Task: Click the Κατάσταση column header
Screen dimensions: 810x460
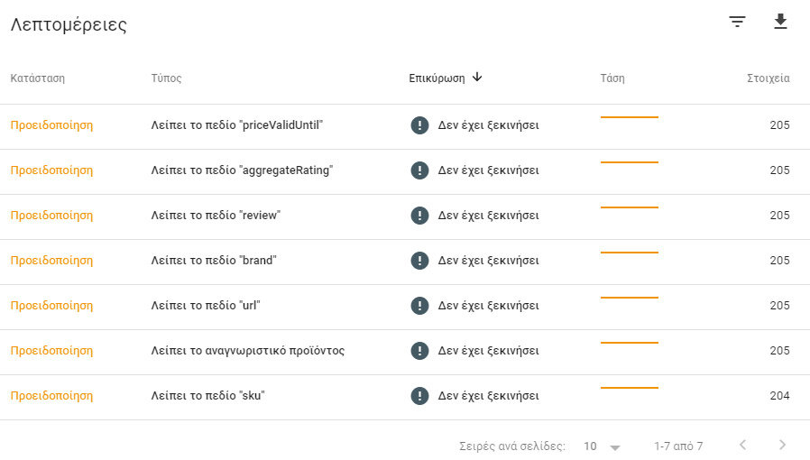Action: 38,78
